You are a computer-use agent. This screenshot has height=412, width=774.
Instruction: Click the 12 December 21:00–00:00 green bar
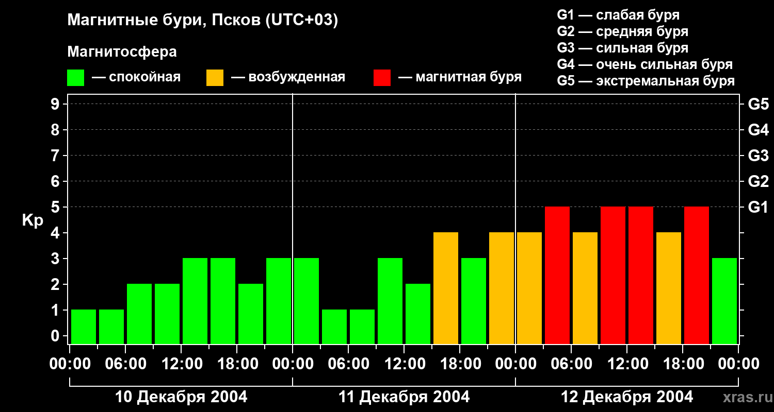coord(724,301)
